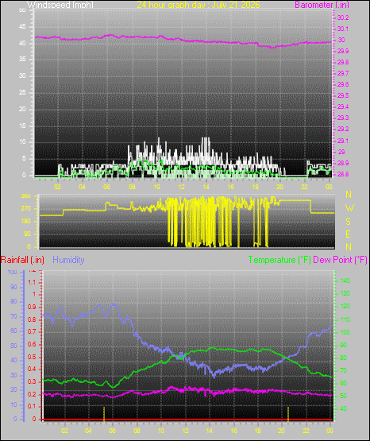
Task: Click the 06 hour label under the temperature chart
Action: pyautogui.click(x=112, y=431)
